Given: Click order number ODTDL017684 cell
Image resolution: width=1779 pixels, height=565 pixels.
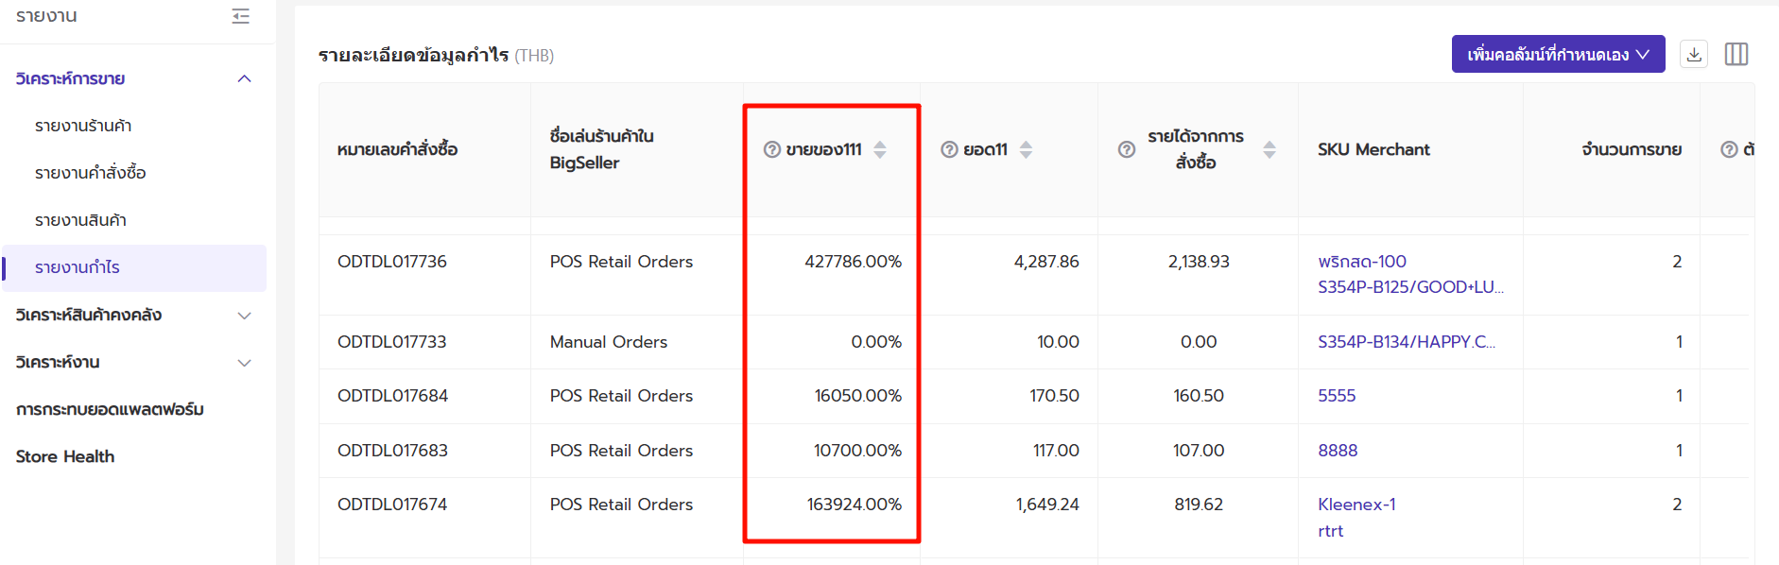Looking at the screenshot, I should point(392,396).
